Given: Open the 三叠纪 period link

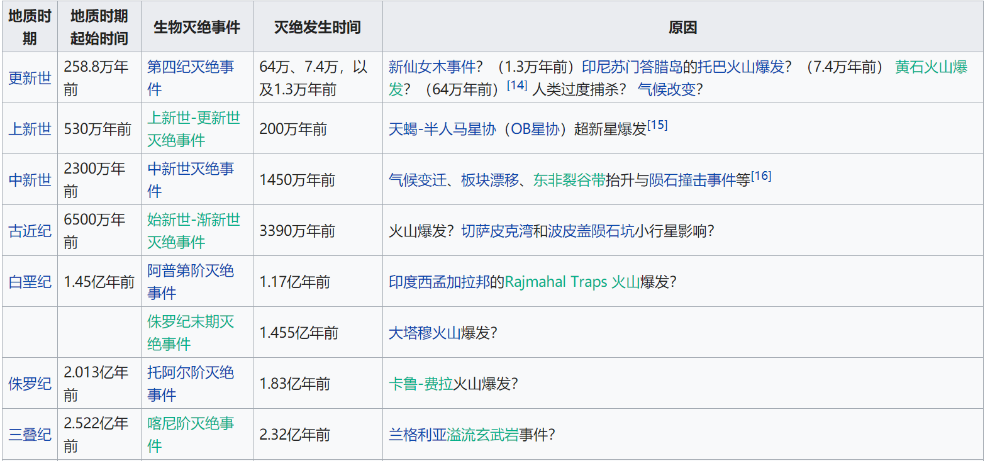Looking at the screenshot, I should [x=30, y=435].
